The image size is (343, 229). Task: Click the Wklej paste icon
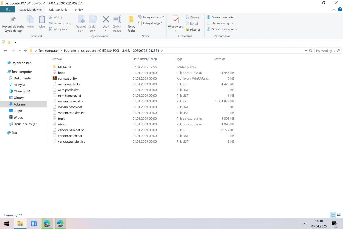pyautogui.click(x=42, y=22)
